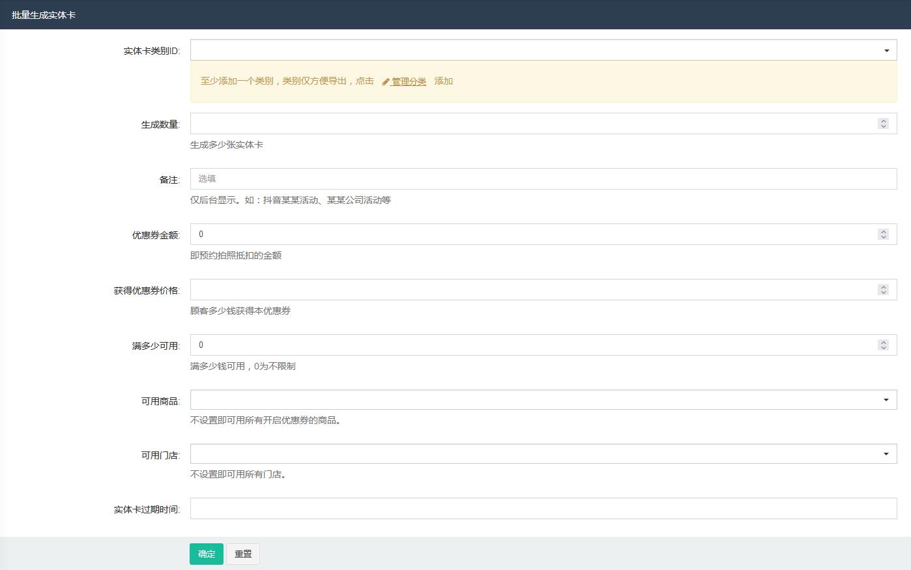The height and width of the screenshot is (570, 911).
Task: Open the 实体卡类别ID dropdown
Action: click(543, 50)
